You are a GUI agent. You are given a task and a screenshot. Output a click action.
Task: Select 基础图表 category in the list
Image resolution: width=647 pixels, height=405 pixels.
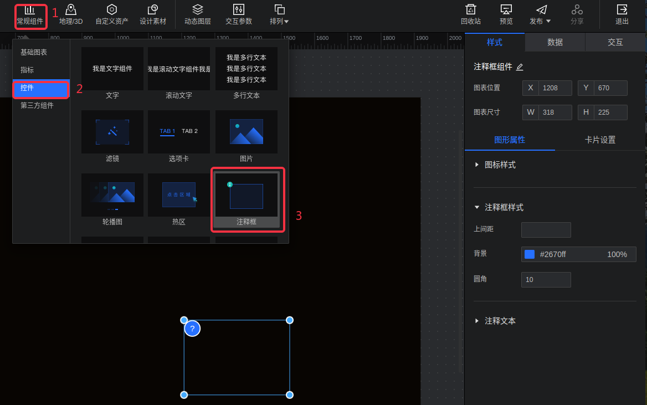[34, 52]
